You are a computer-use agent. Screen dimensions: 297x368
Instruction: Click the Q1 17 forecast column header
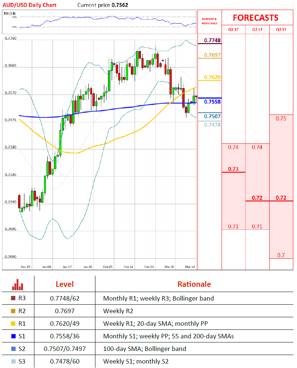point(233,30)
